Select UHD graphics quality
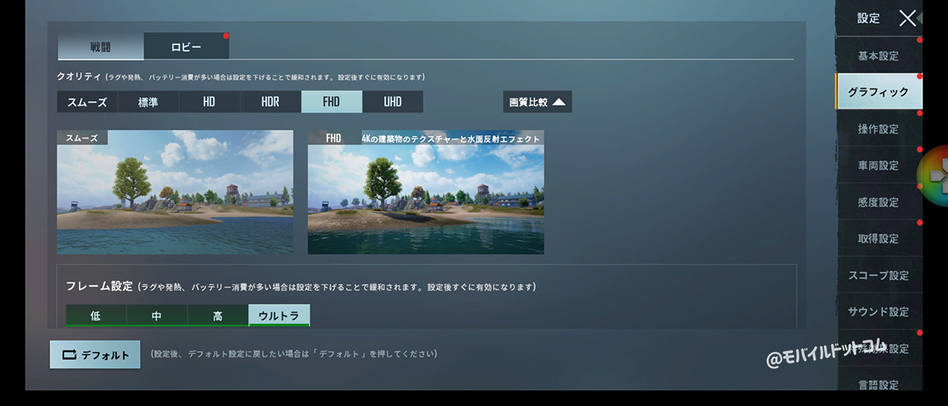The image size is (948, 406). coord(392,102)
